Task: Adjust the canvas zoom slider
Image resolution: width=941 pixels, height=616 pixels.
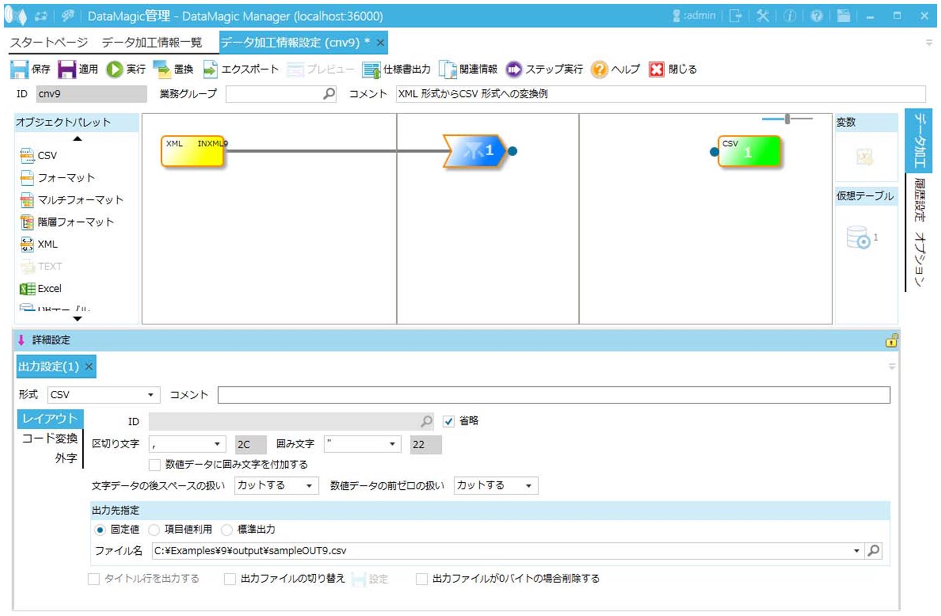Action: pos(787,119)
